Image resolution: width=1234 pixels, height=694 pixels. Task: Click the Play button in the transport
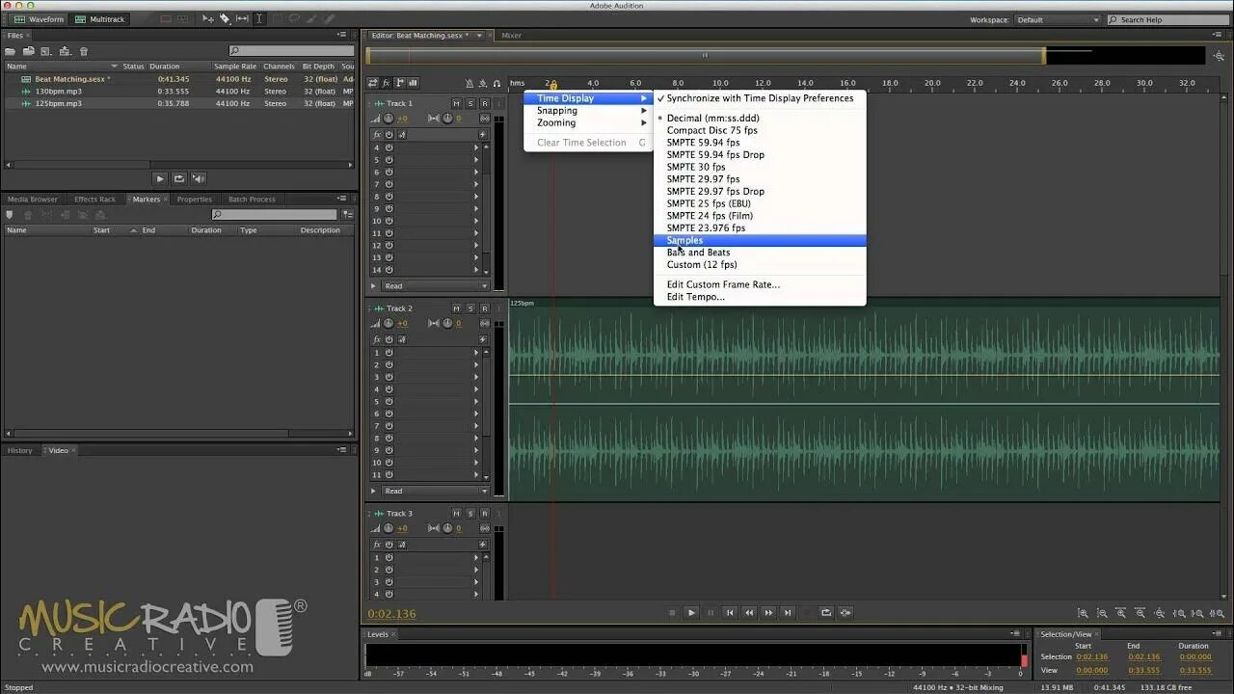click(x=691, y=612)
